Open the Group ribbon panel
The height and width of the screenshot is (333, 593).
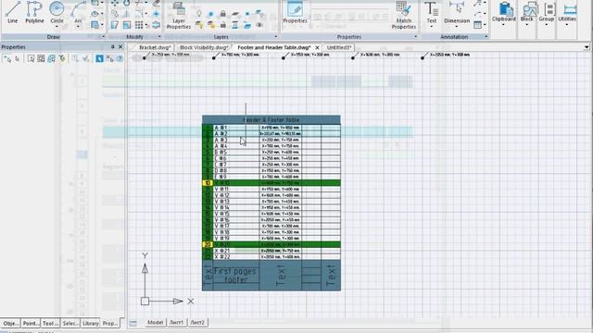pos(547,13)
